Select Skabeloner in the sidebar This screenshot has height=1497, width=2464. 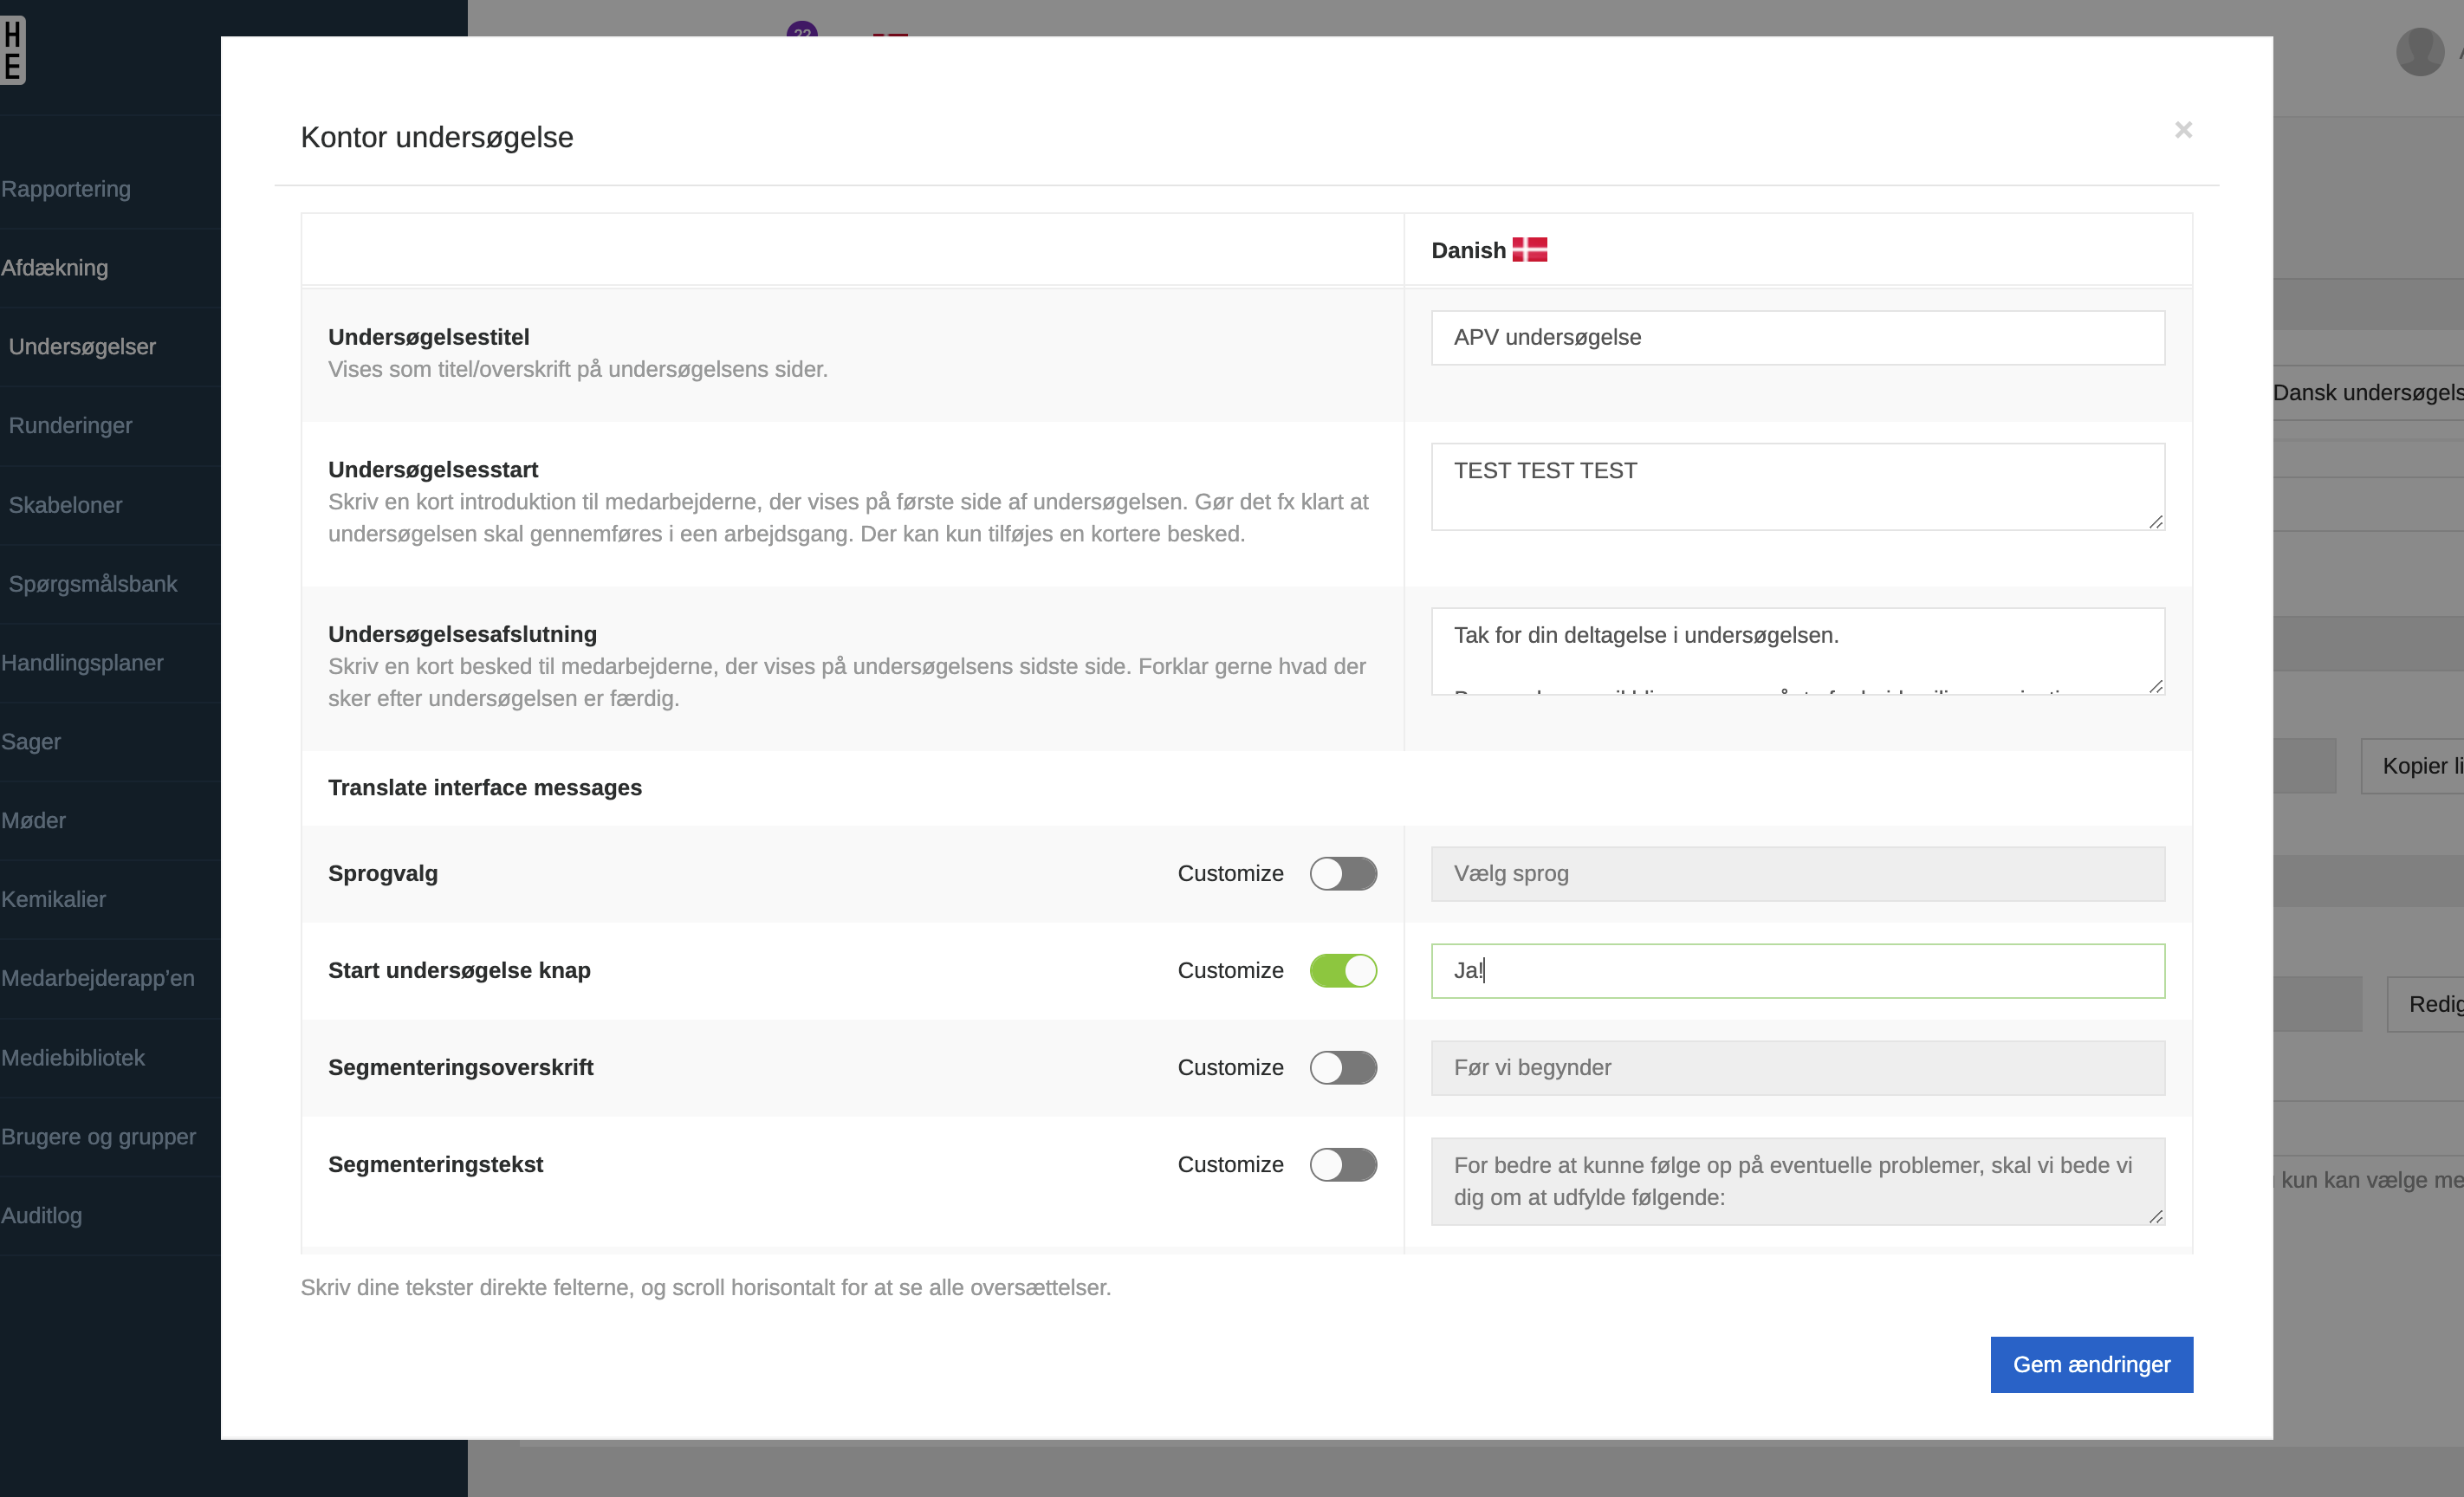tap(65, 505)
